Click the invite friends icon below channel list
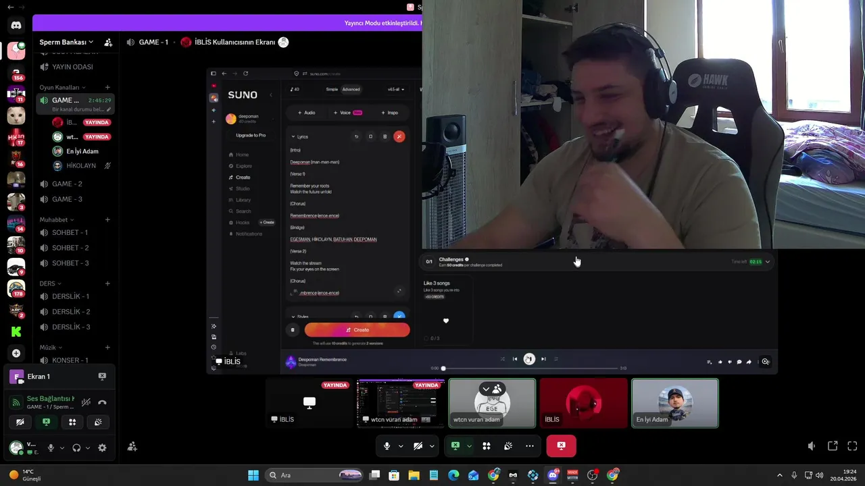 (x=132, y=447)
